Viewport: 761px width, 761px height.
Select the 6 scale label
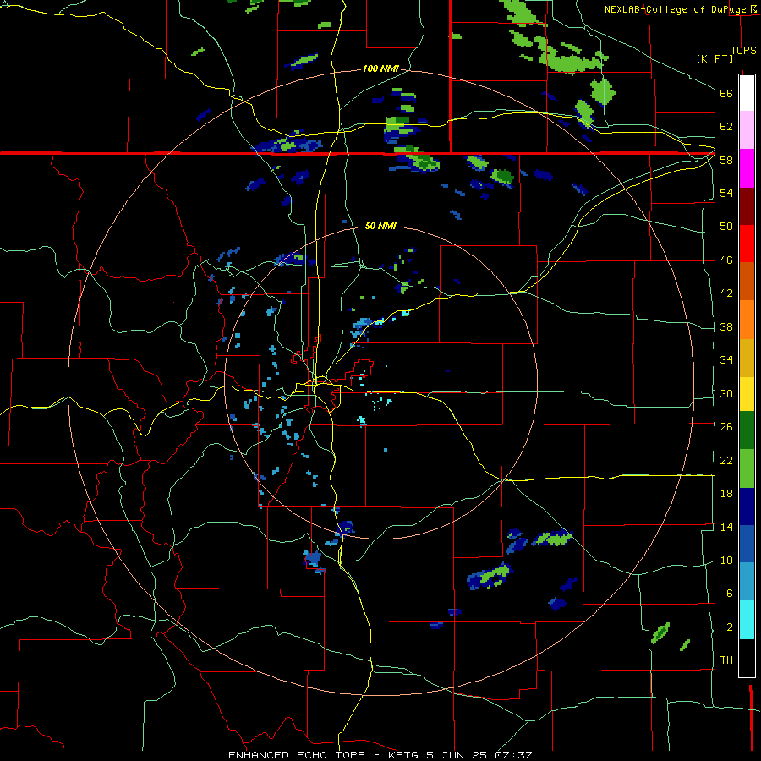[730, 593]
